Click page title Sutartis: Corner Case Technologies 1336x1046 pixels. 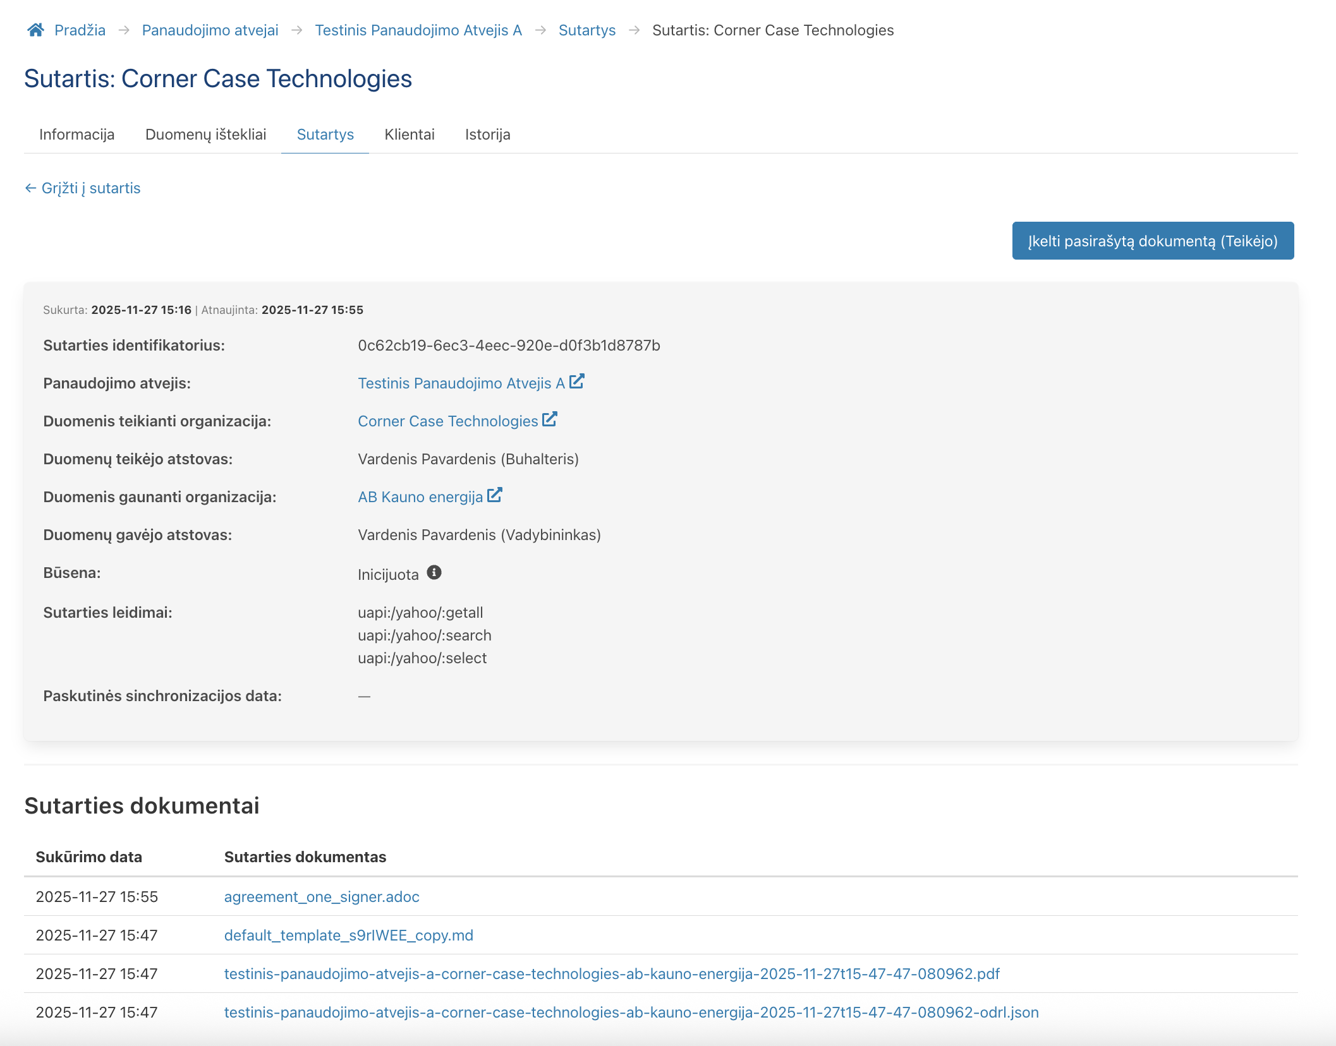coord(218,79)
